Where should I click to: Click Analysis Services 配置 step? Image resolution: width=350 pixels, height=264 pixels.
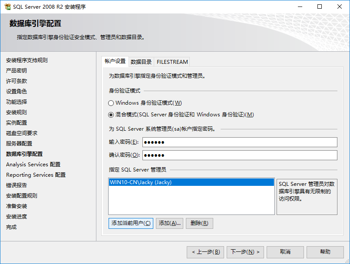point(33,165)
